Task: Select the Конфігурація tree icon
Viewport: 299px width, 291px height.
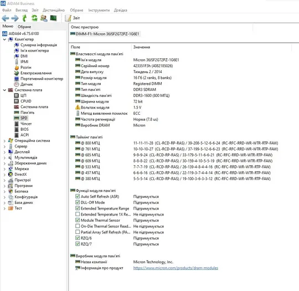Action: 11,197
